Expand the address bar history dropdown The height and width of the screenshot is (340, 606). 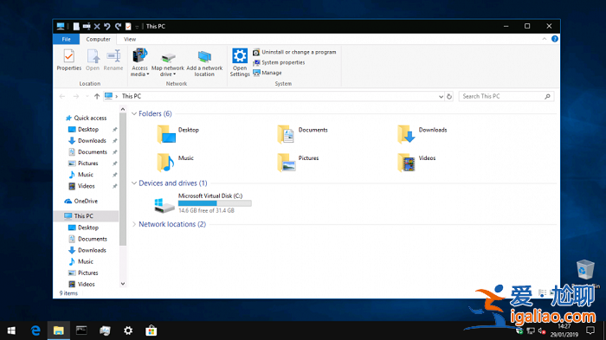(x=441, y=97)
